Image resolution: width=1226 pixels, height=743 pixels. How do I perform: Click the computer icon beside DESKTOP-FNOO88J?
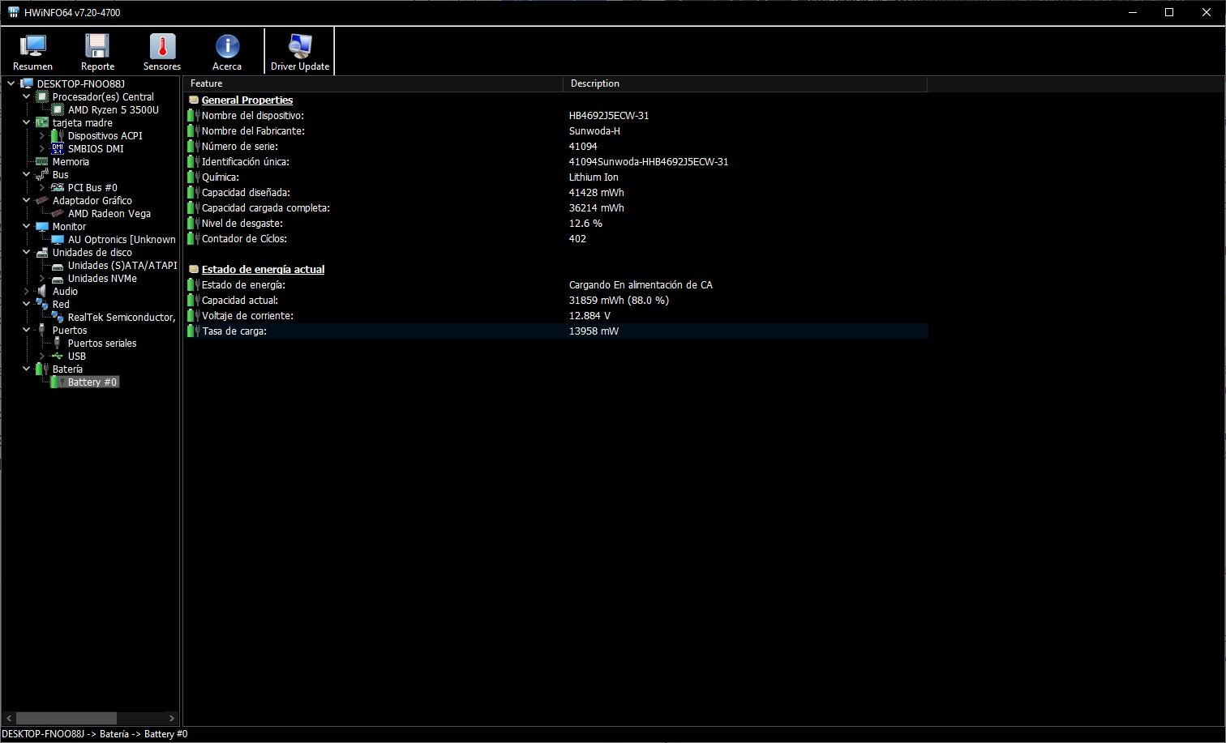pyautogui.click(x=27, y=83)
